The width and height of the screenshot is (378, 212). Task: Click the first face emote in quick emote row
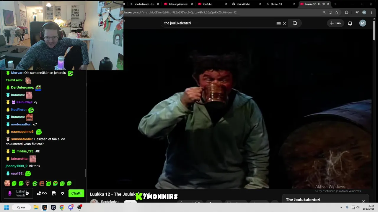click(x=7, y=183)
